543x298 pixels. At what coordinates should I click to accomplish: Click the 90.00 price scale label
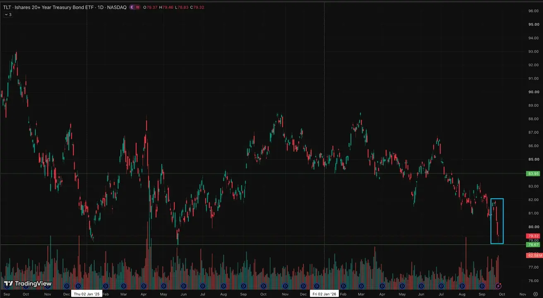pyautogui.click(x=533, y=92)
